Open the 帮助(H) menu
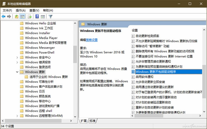The height and width of the screenshot is (129, 207). tap(48, 10)
